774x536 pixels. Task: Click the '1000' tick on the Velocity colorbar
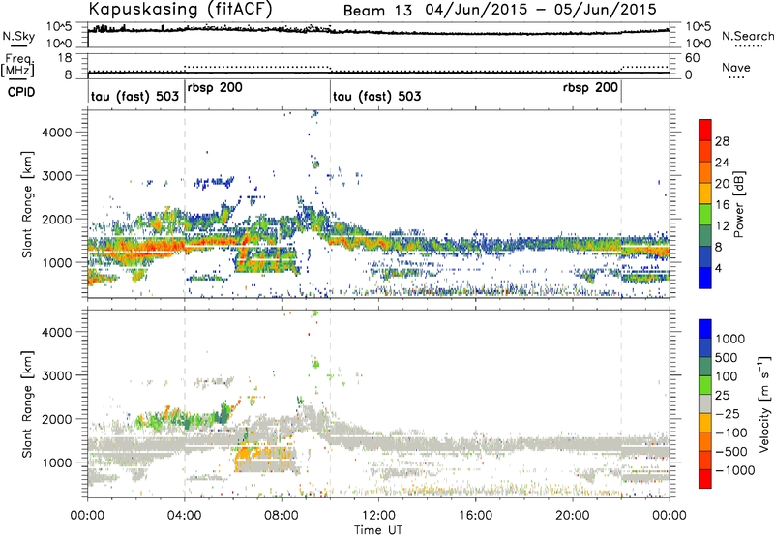[729, 339]
